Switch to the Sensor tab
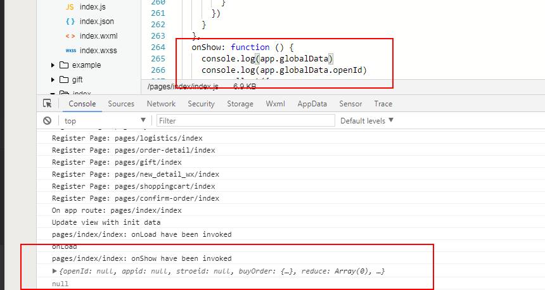The image size is (545, 290). pyautogui.click(x=350, y=103)
